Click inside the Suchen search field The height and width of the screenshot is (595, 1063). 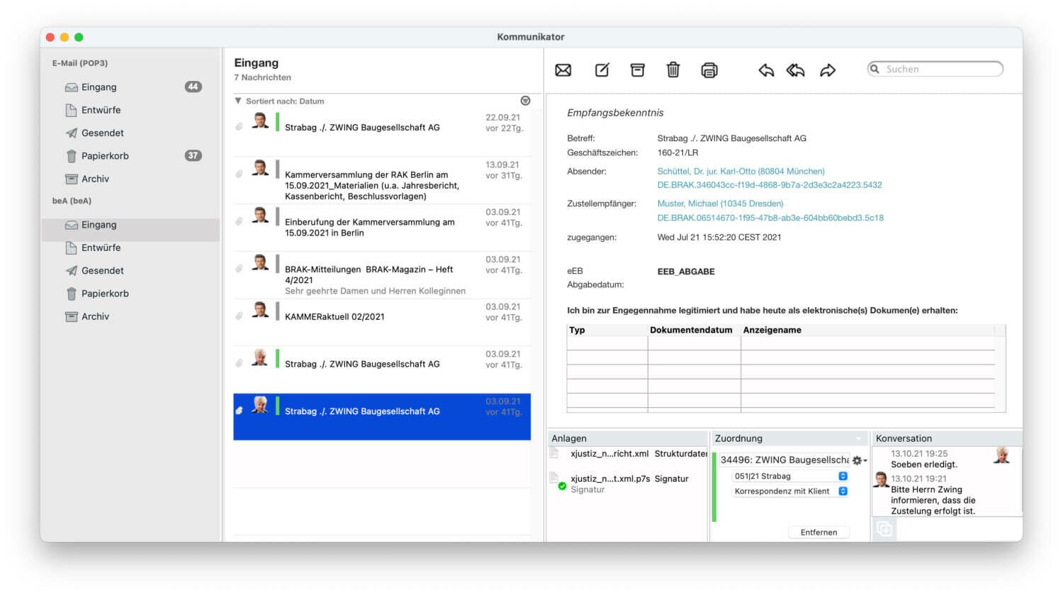tap(935, 69)
